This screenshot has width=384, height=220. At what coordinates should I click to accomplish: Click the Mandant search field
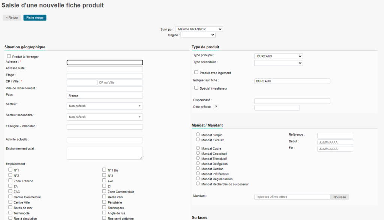tap(292, 197)
